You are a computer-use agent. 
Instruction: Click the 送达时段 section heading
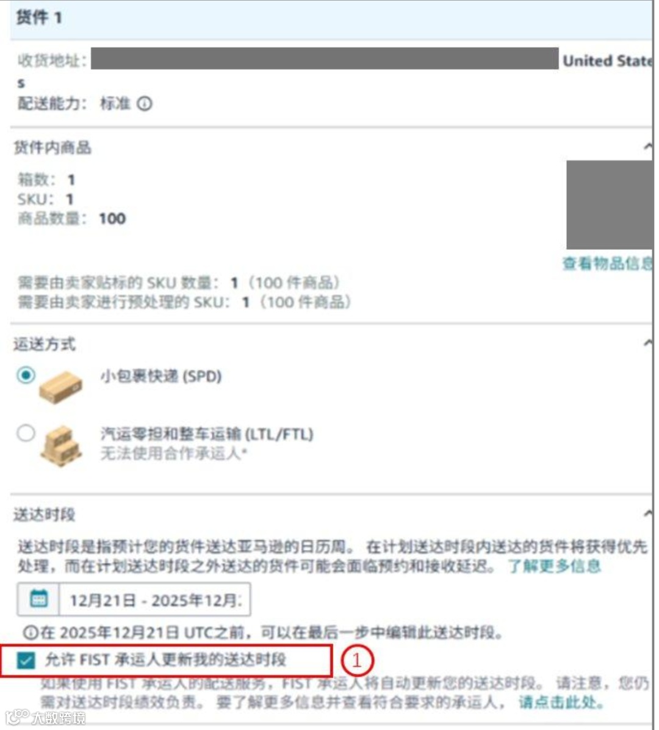[44, 515]
